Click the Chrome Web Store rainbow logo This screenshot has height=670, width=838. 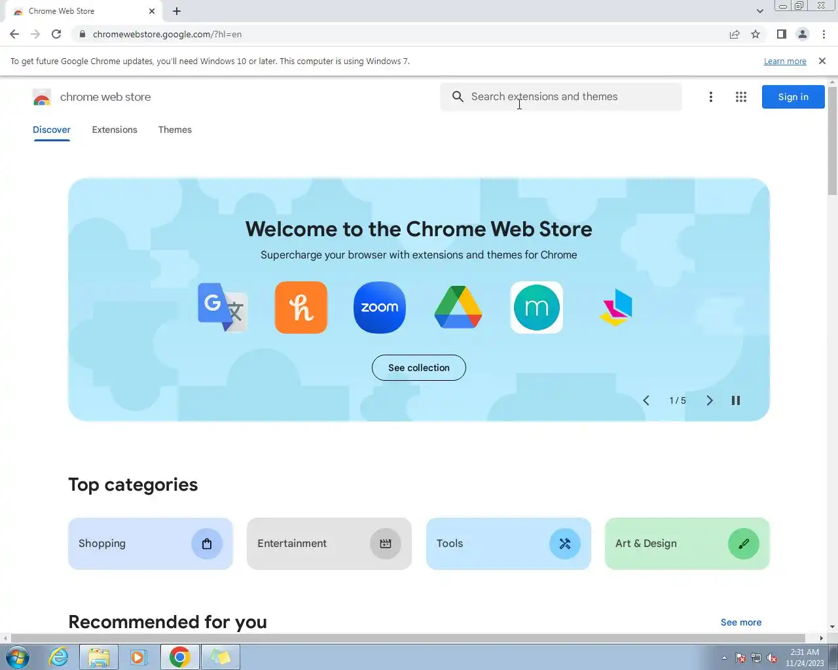tap(42, 97)
